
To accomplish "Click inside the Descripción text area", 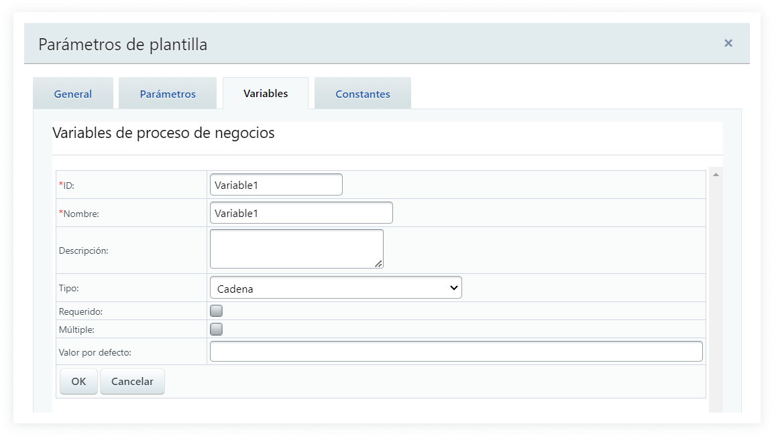I will point(296,248).
